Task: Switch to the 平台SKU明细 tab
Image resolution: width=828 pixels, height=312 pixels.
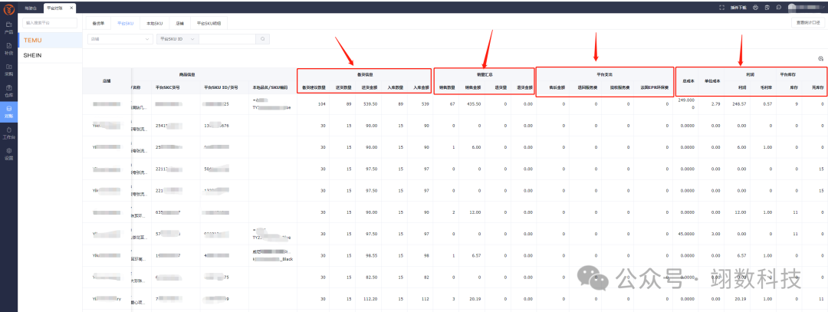Action: pos(209,23)
